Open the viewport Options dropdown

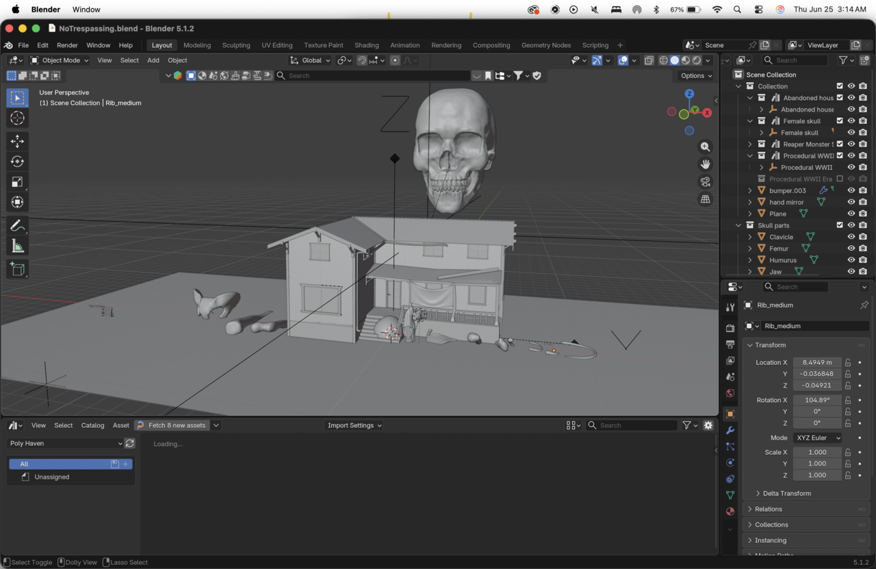(x=697, y=76)
